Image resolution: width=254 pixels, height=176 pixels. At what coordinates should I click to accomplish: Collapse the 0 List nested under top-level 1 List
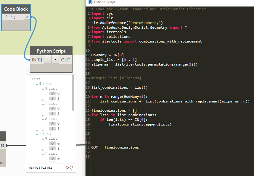pos(43,139)
